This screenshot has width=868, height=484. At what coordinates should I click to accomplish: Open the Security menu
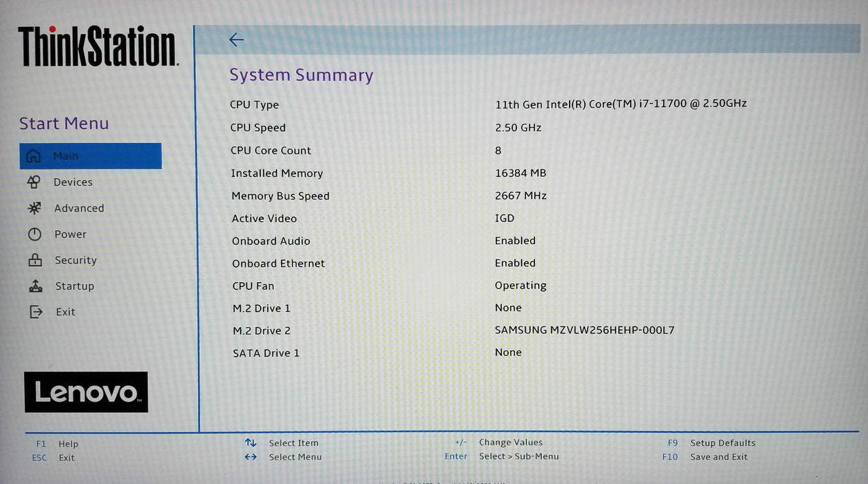pyautogui.click(x=75, y=261)
